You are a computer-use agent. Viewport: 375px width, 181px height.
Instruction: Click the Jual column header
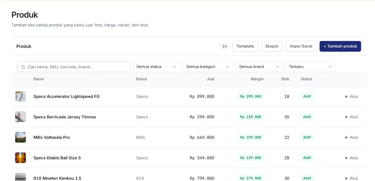211,79
